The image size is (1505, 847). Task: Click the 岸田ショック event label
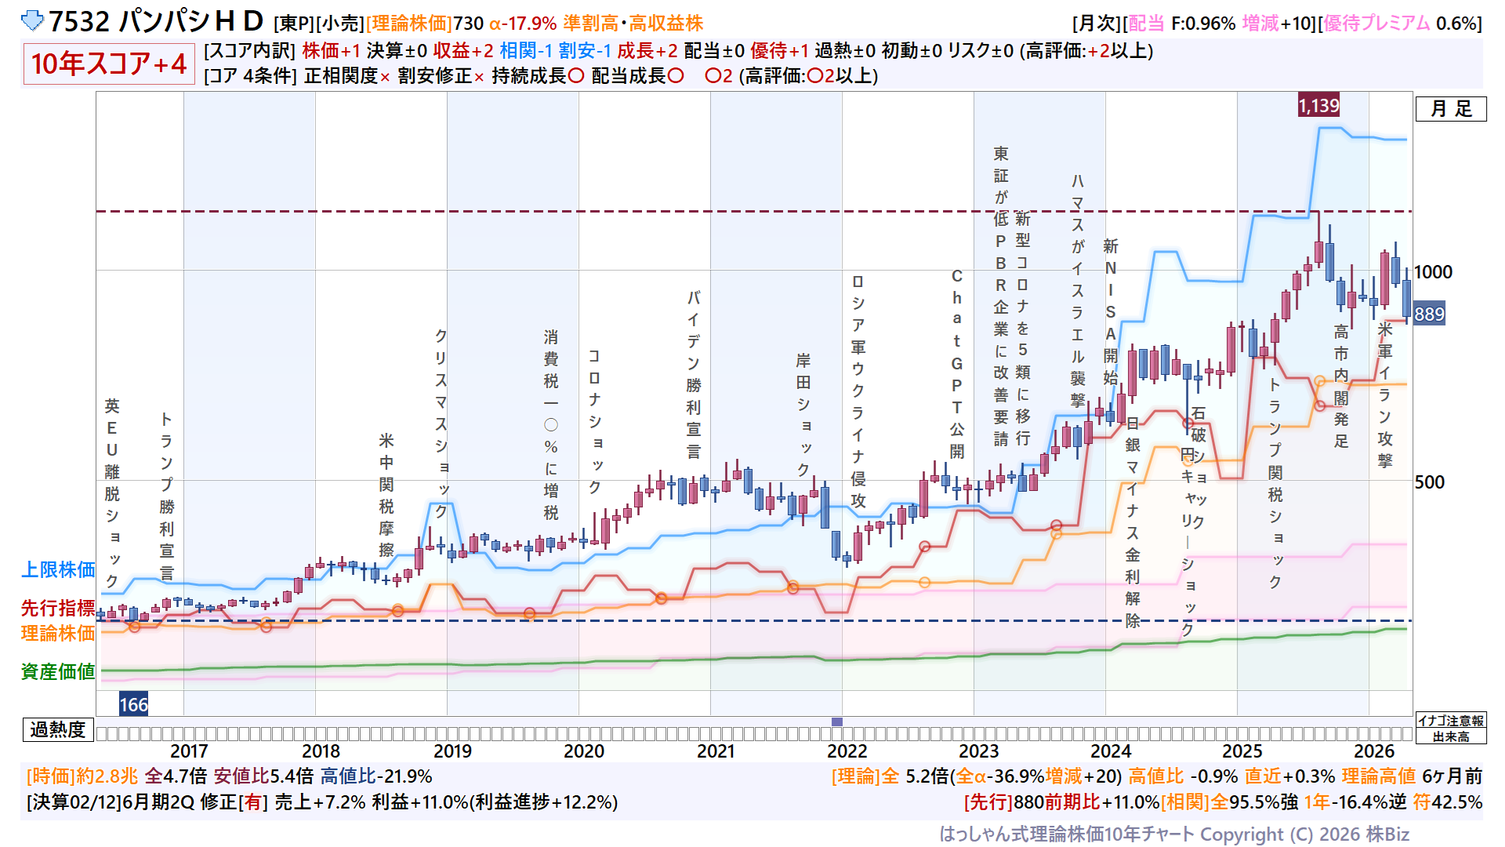[x=803, y=416]
